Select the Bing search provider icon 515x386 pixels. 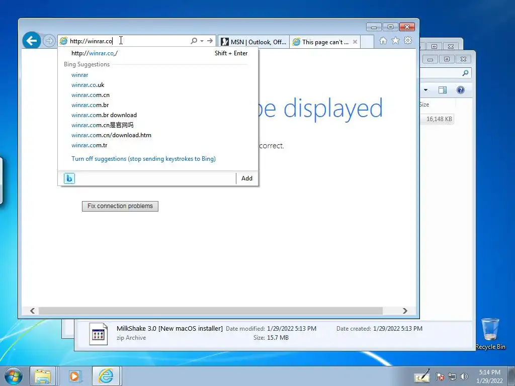(69, 178)
